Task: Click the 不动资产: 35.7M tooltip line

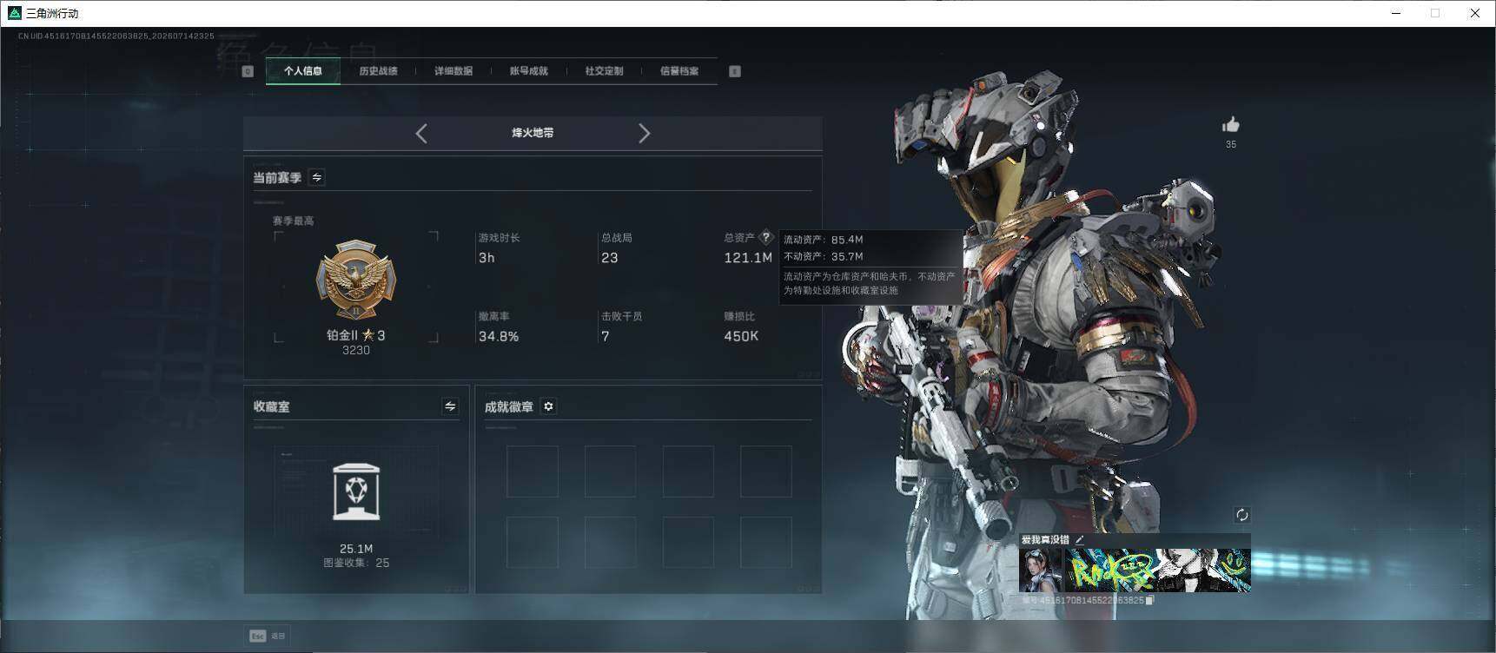Action: pos(824,256)
